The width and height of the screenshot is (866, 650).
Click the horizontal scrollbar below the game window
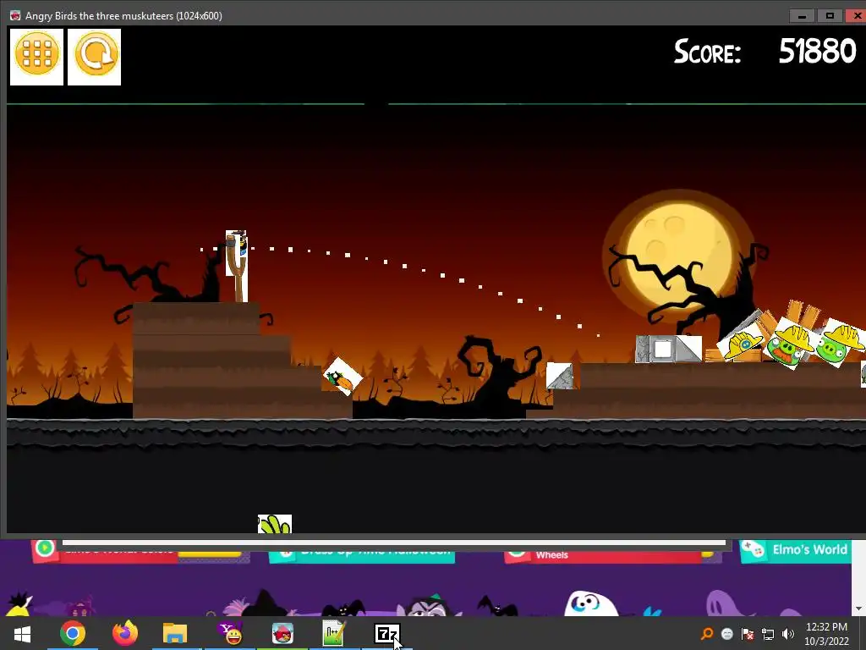point(394,543)
